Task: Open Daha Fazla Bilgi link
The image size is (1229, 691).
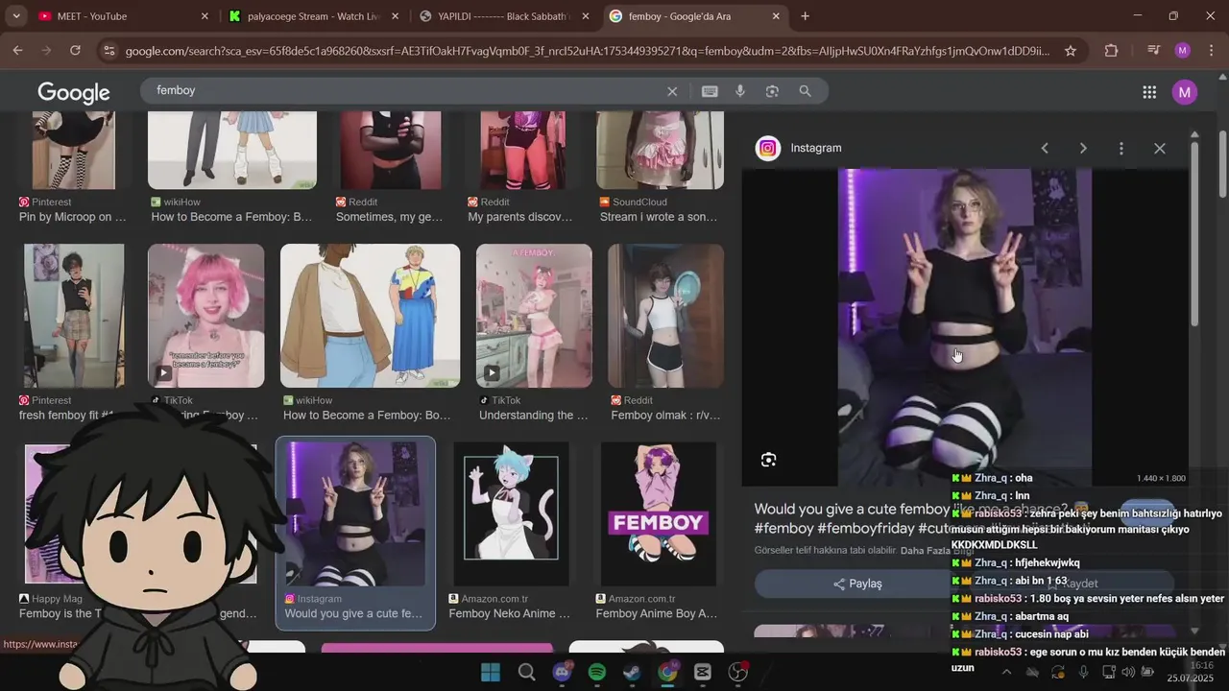Action: point(936,551)
